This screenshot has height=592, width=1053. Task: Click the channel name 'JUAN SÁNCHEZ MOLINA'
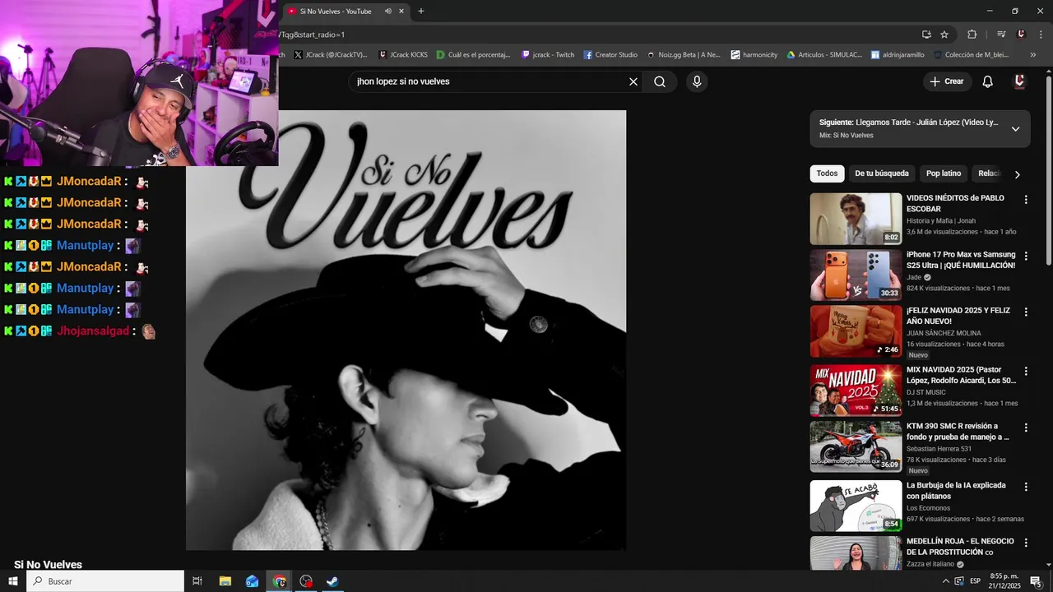click(944, 333)
